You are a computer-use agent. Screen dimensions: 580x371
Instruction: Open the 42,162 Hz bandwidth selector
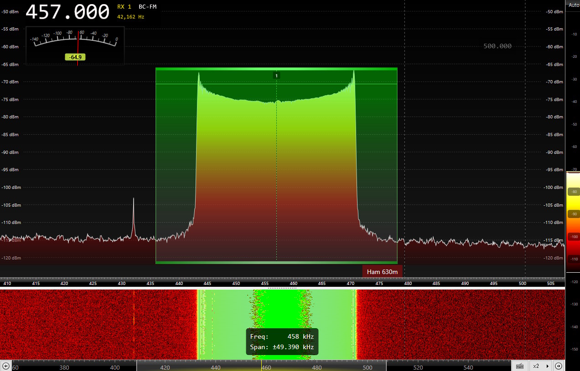(130, 17)
